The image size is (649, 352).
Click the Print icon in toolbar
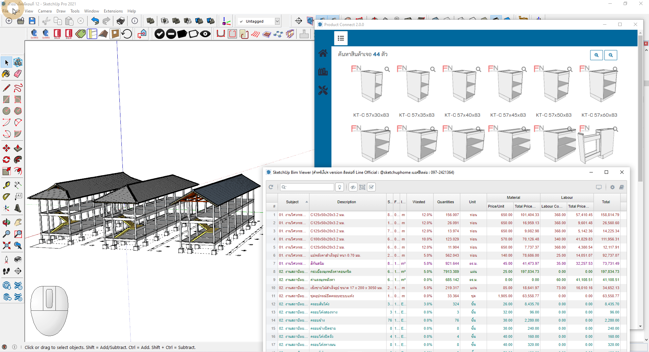click(121, 21)
